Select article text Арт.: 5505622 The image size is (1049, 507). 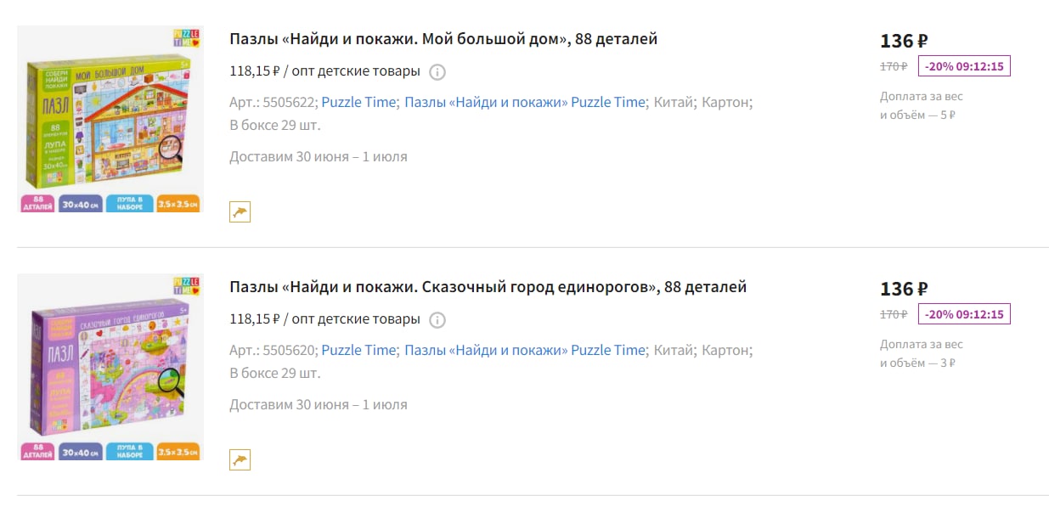click(x=274, y=102)
